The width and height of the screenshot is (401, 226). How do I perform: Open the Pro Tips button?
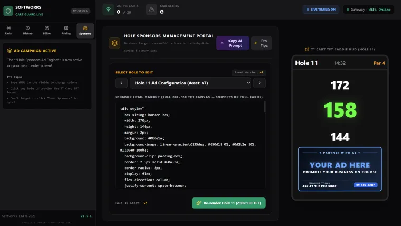(x=262, y=43)
